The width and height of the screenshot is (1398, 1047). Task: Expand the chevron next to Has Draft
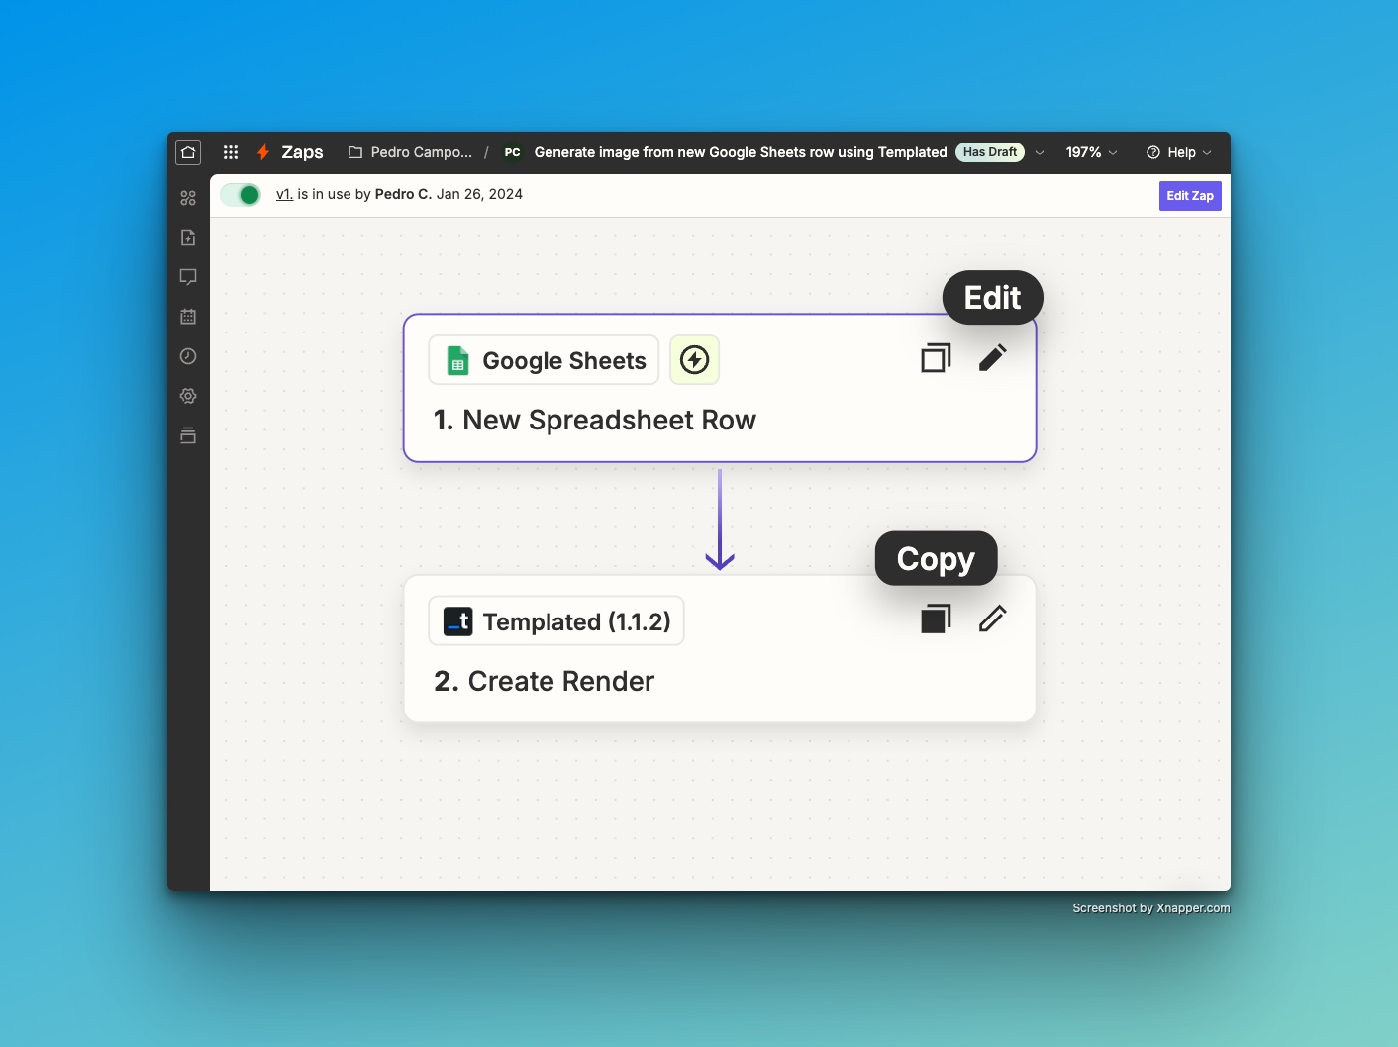pyautogui.click(x=1040, y=153)
